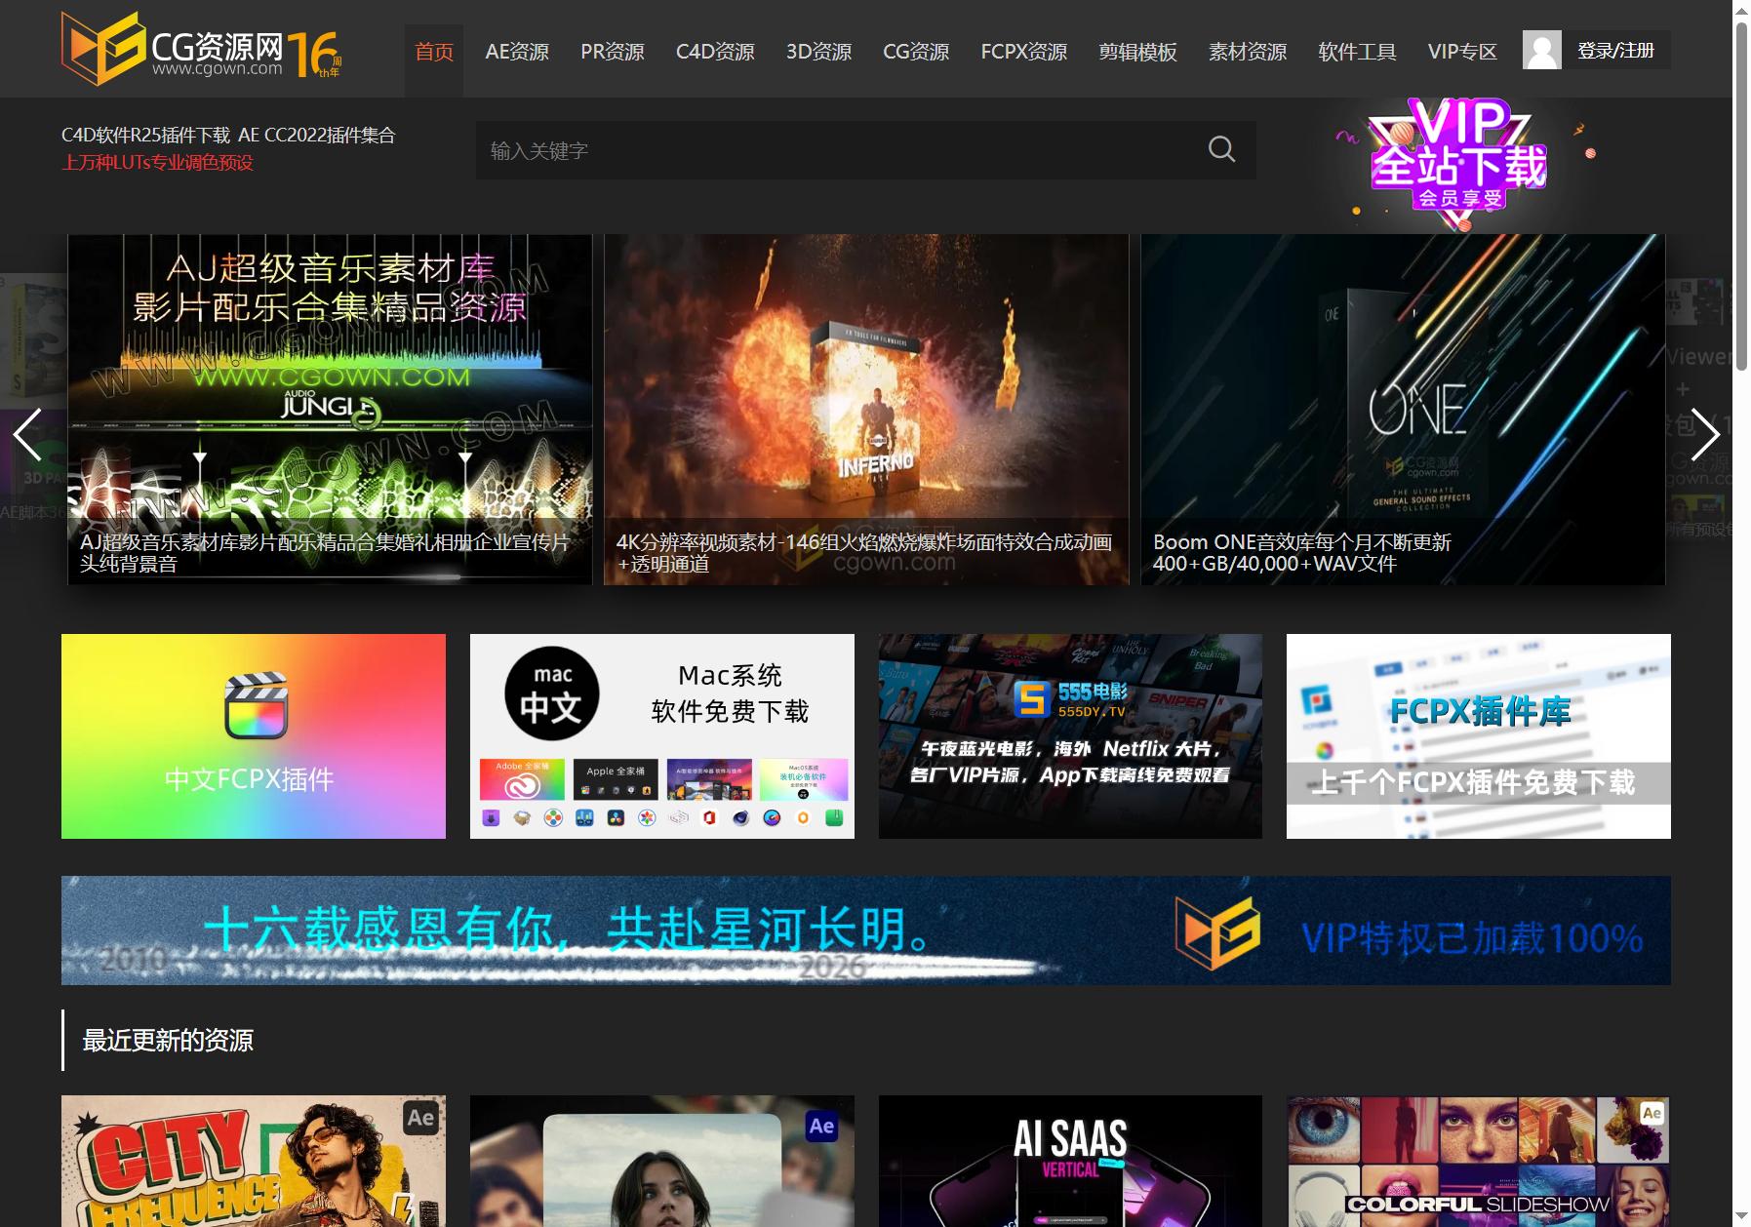The width and height of the screenshot is (1751, 1227).
Task: Click the user avatar icon
Action: tap(1541, 50)
